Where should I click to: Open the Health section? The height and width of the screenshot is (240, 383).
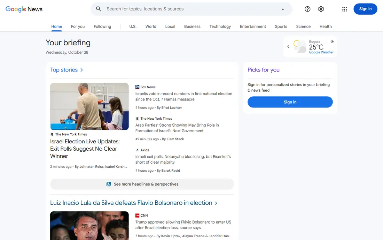tap(326, 27)
